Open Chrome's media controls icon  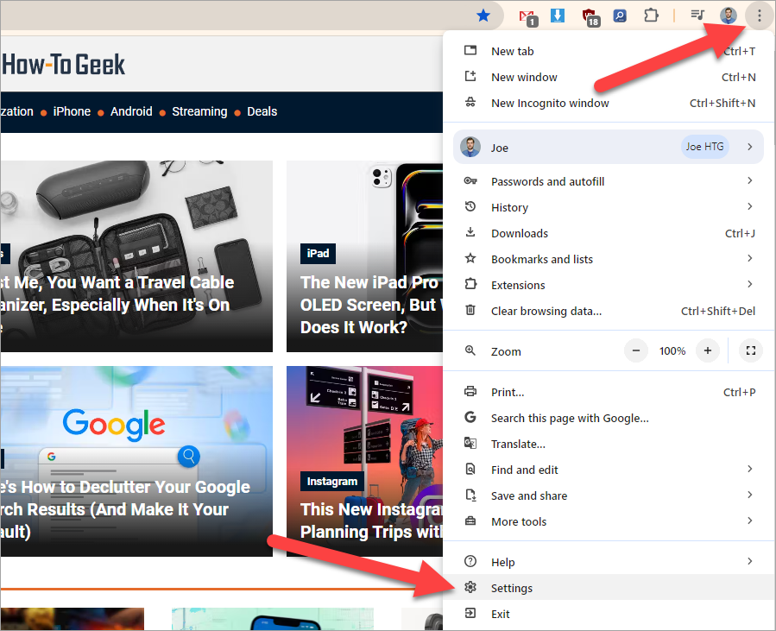coord(696,16)
